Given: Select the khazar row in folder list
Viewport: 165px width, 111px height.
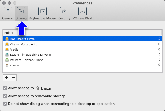Looking at the screenshot, I should click(82, 65).
